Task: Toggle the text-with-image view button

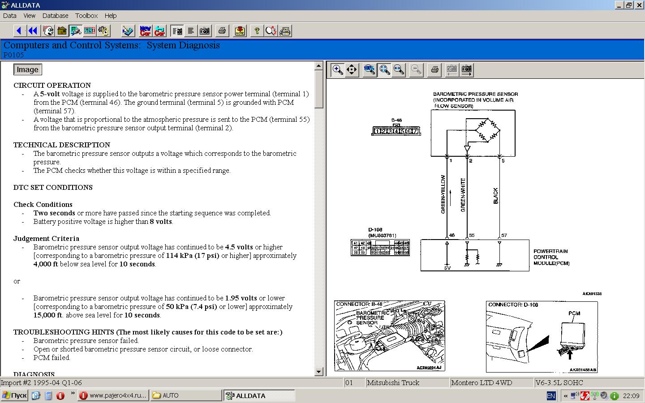Action: click(177, 31)
